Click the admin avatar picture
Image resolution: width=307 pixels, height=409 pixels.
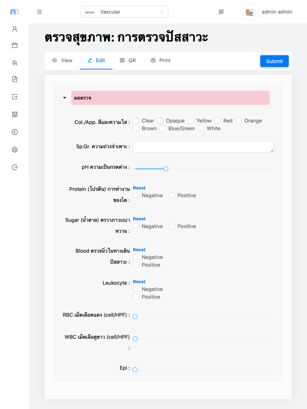[x=251, y=12]
